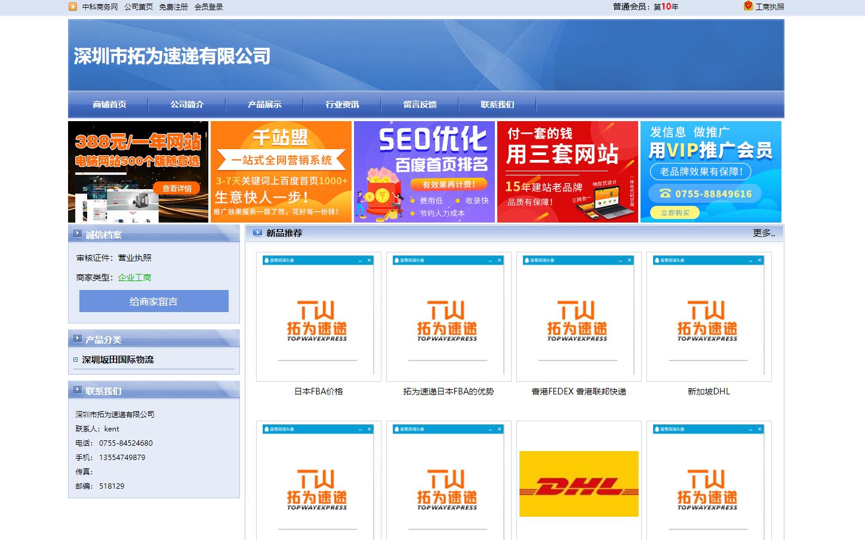Open the red 用三套网站 banner ad
This screenshot has width=865, height=540.
click(x=568, y=172)
